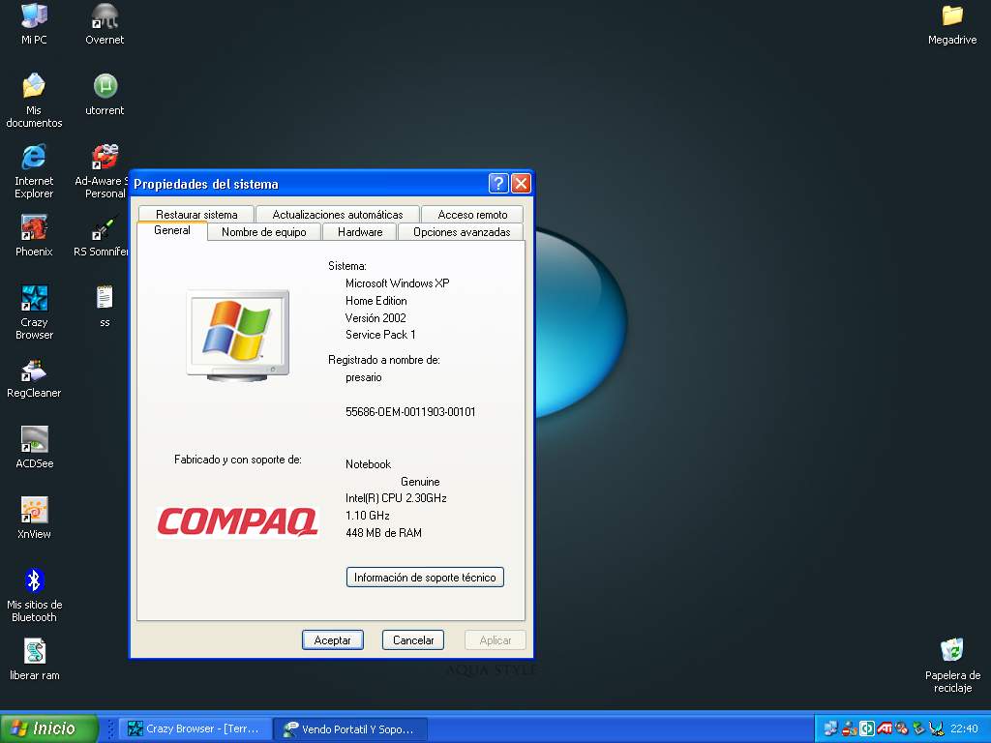Open the Inicio start menu
Screen dimensions: 991x743
click(49, 728)
